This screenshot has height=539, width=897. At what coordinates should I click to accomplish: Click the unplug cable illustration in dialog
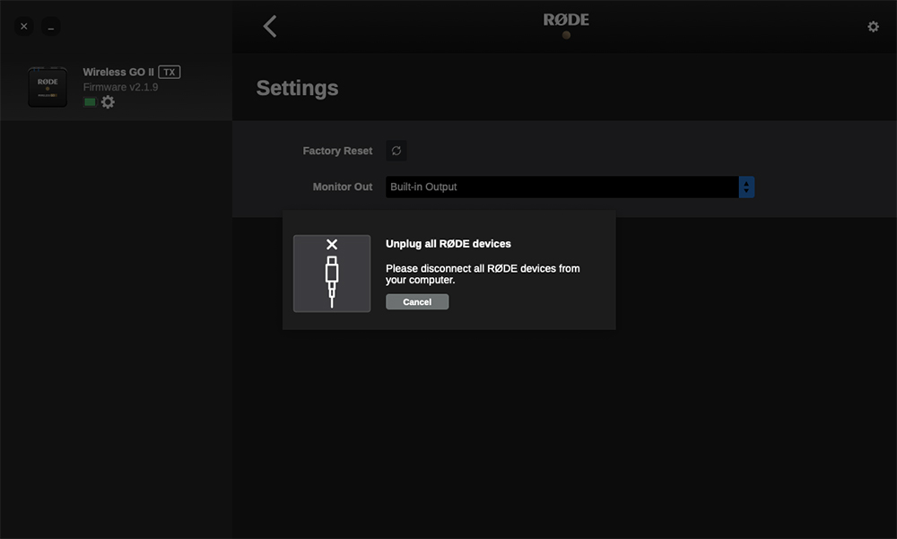pyautogui.click(x=332, y=274)
